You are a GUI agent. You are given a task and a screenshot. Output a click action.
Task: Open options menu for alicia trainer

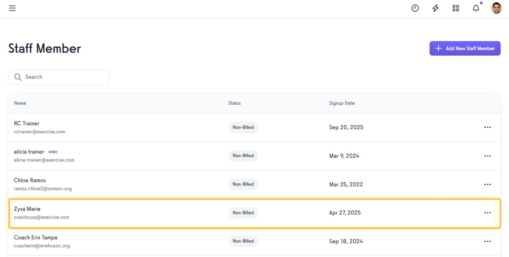[x=487, y=156]
